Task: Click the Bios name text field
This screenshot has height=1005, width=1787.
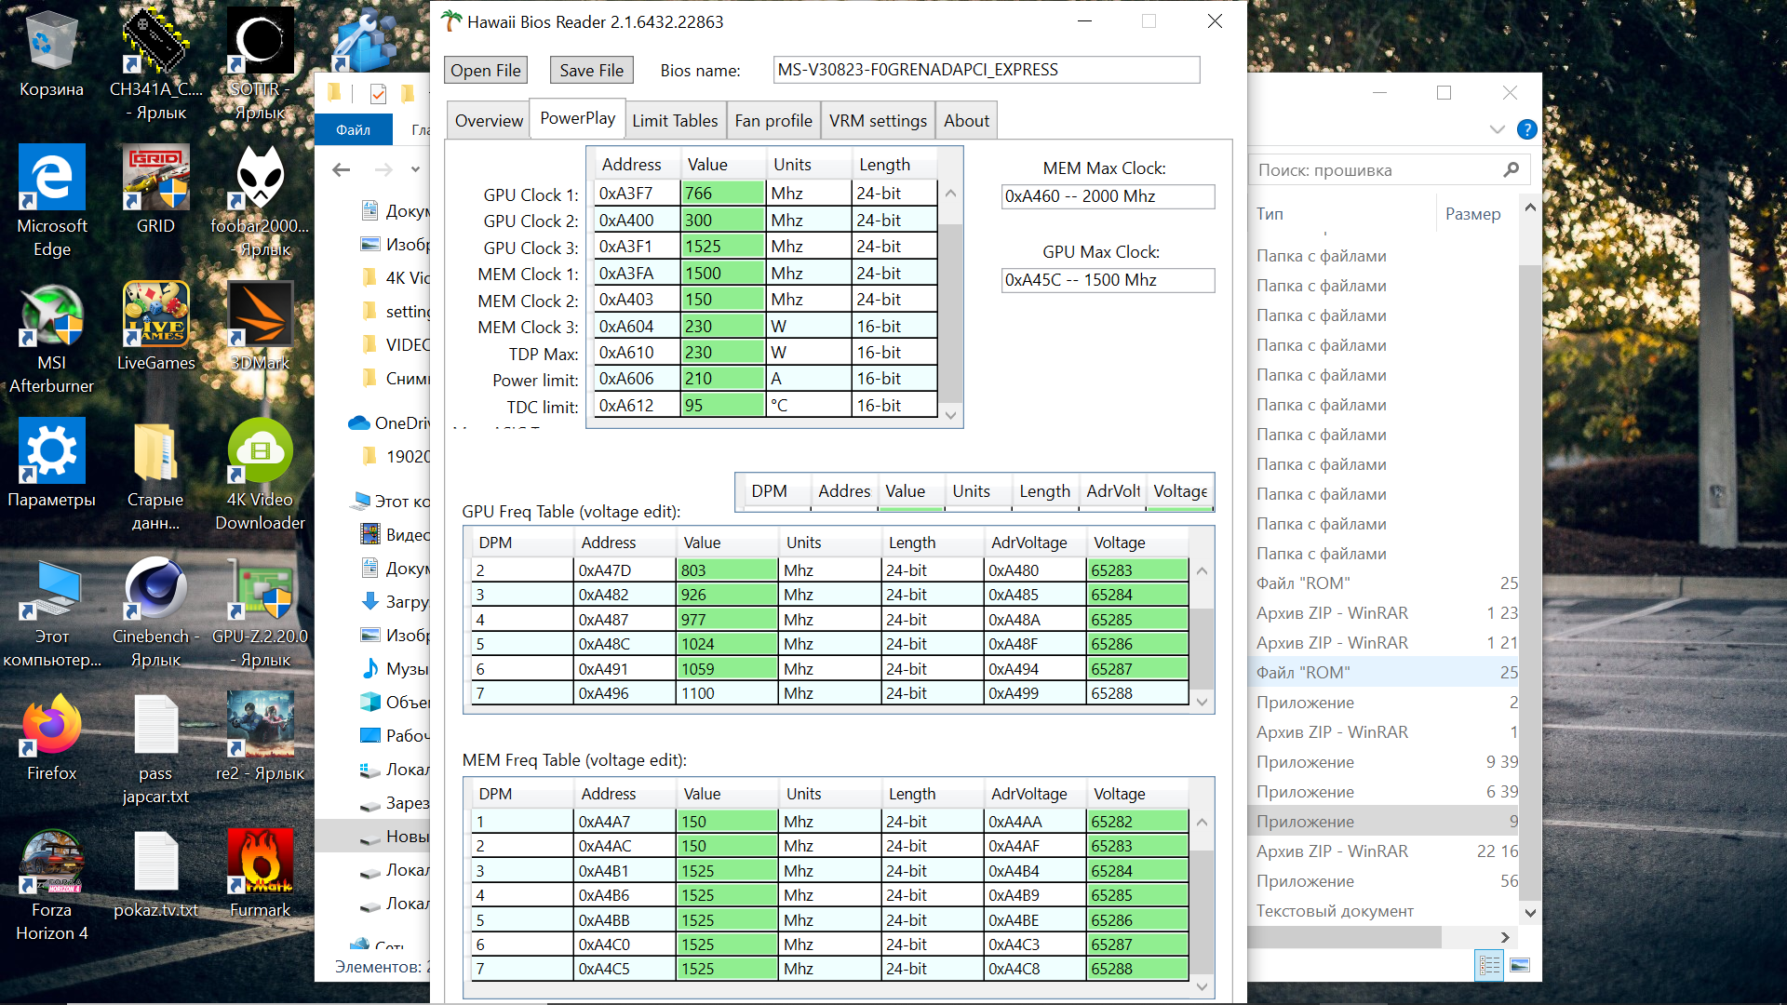Action: [x=986, y=70]
